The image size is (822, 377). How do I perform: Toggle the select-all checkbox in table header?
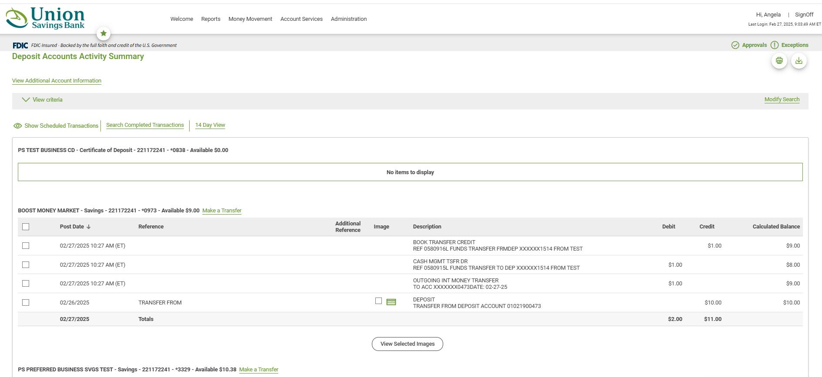coord(26,227)
